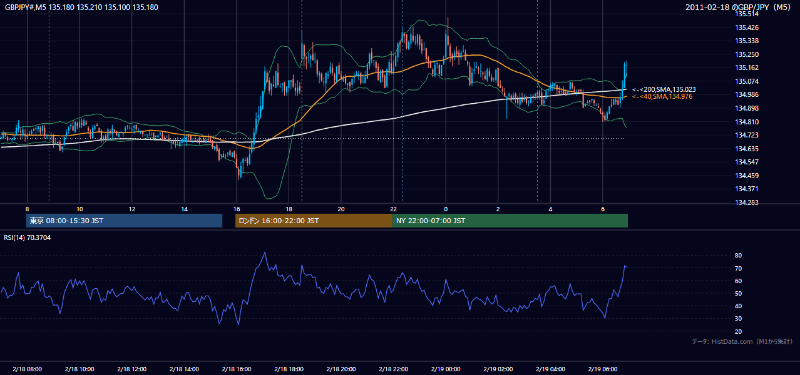Click RSI scale value 30
This screenshot has height=375, width=800.
[738, 318]
